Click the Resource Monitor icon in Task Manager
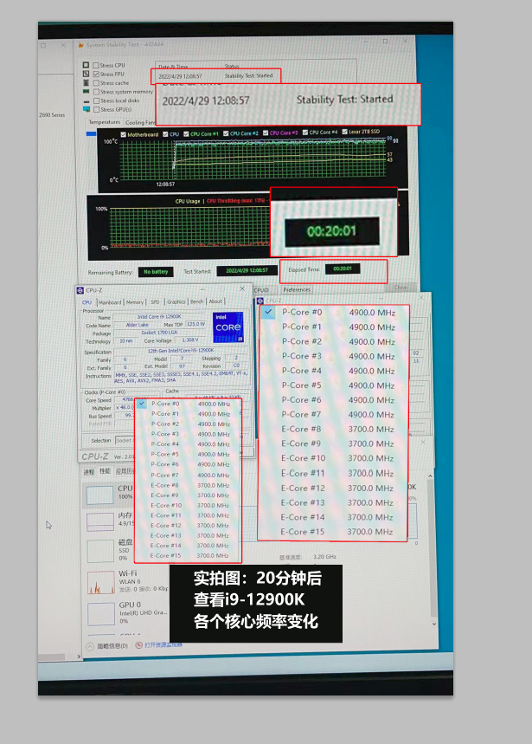 click(138, 645)
